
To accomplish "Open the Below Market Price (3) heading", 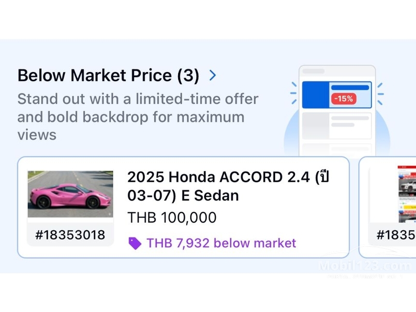I will click(108, 76).
